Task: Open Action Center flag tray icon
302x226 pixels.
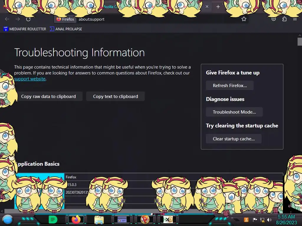Action: point(255,220)
